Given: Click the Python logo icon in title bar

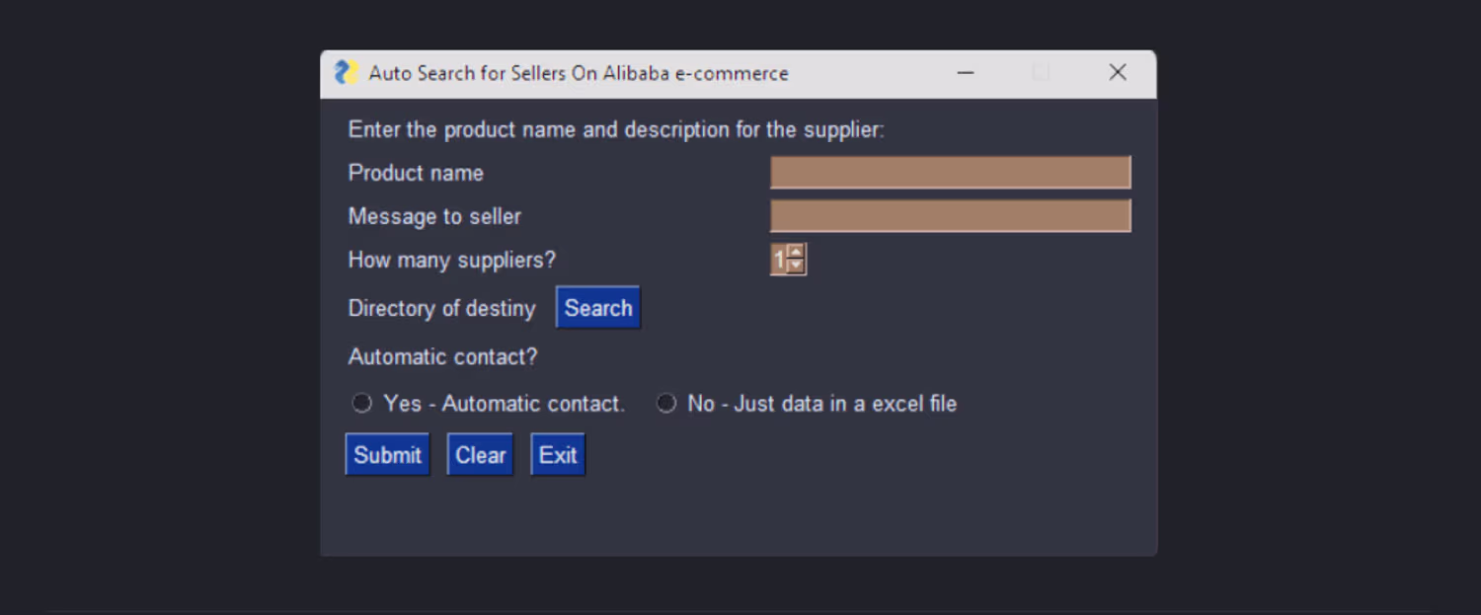Looking at the screenshot, I should point(346,73).
